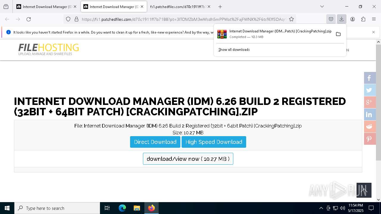This screenshot has height=214, width=381.
Task: Open the Windows notification center
Action: pos(371,208)
